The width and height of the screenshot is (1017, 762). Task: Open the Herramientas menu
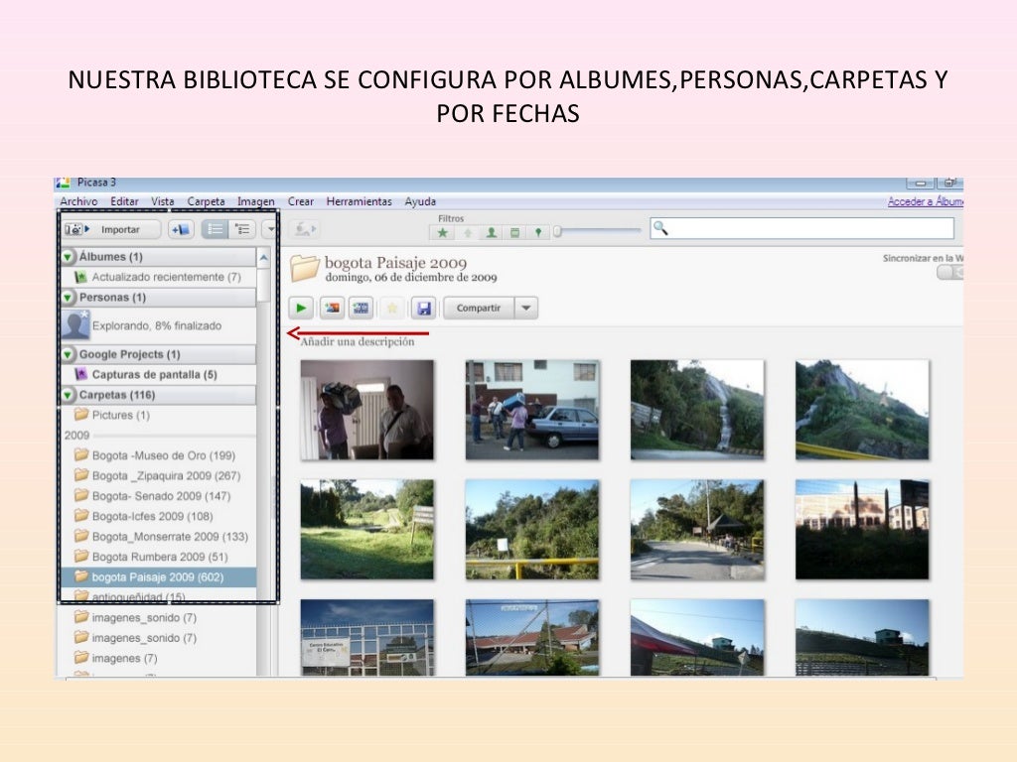pyautogui.click(x=359, y=201)
